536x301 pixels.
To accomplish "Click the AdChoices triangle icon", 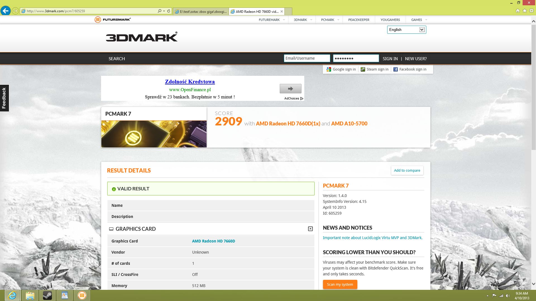I will tap(302, 98).
